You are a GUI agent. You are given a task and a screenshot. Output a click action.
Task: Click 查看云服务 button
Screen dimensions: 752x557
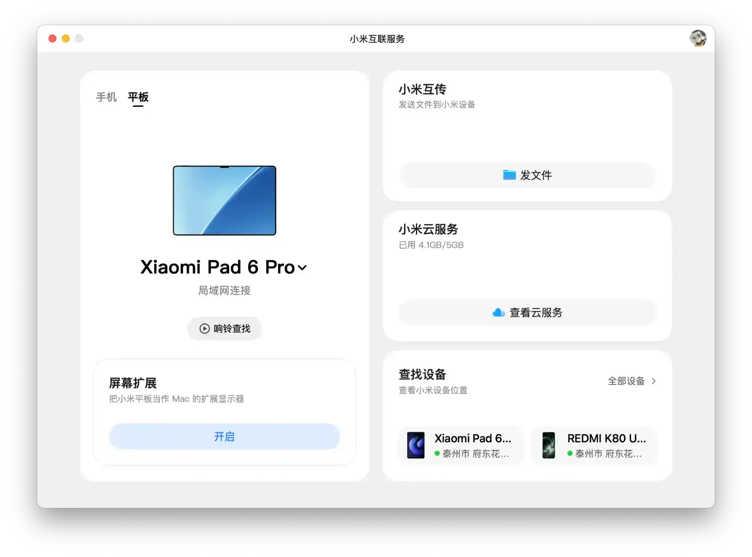click(527, 313)
